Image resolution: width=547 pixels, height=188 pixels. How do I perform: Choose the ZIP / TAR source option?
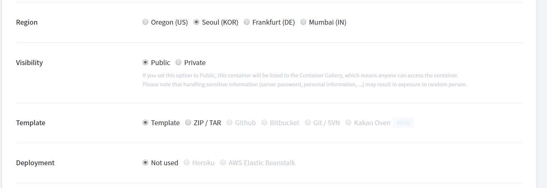188,123
